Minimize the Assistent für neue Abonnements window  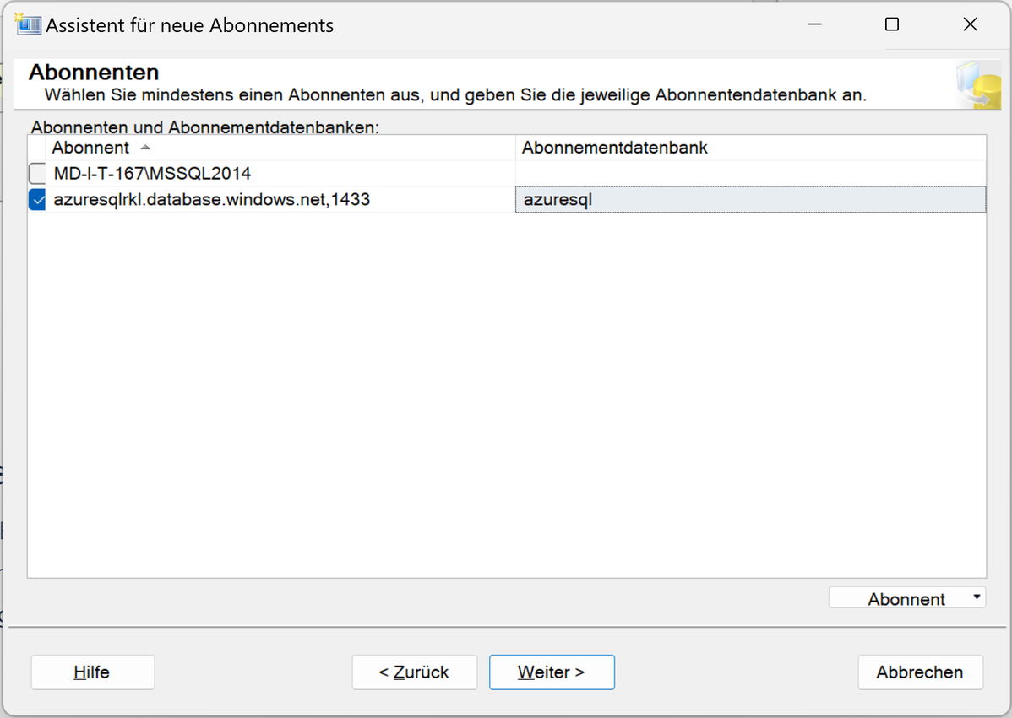click(x=815, y=24)
